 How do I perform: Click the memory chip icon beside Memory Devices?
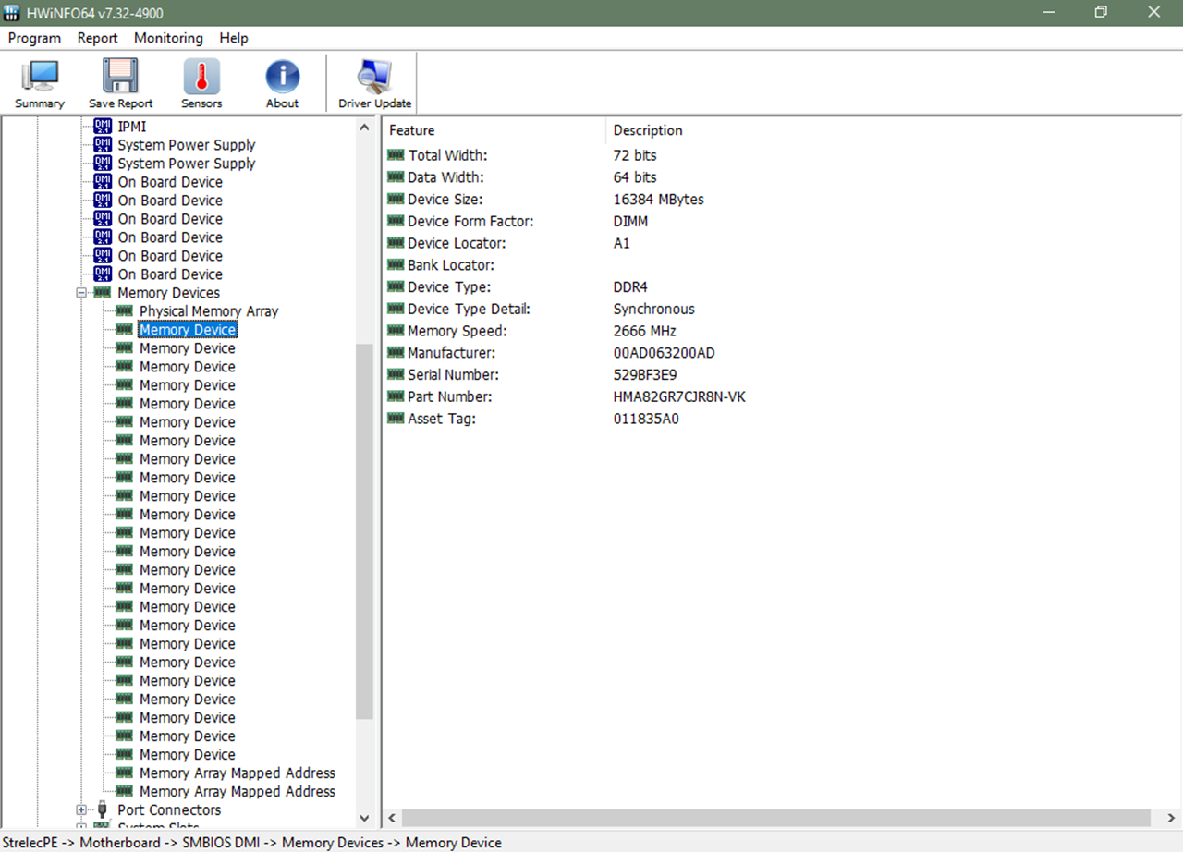(103, 293)
